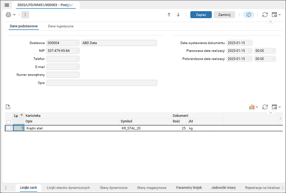Click the Krążki stali cell
Viewport: 286px width, 193px height.
coord(72,128)
